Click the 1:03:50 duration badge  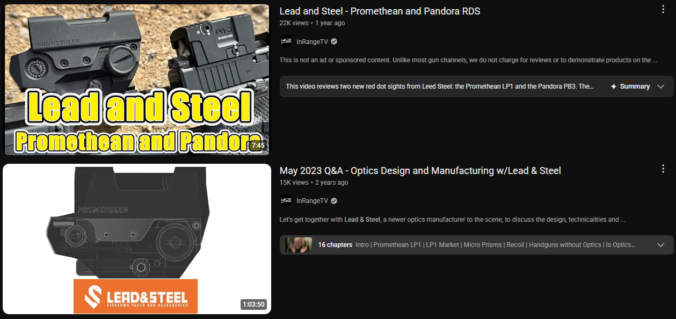tap(254, 305)
